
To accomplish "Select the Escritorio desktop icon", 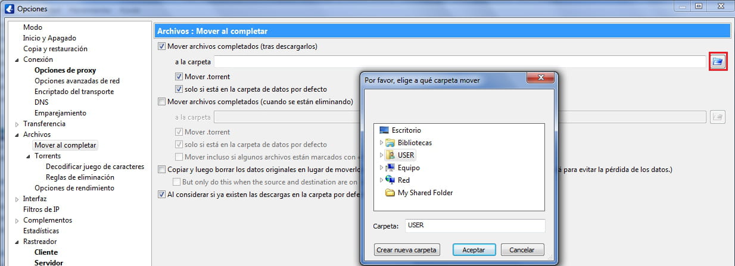I will click(384, 130).
